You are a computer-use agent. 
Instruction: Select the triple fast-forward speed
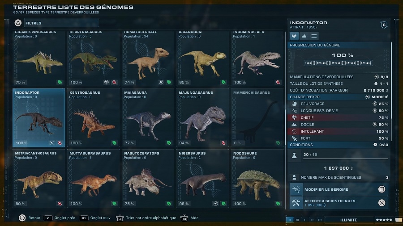(320, 220)
